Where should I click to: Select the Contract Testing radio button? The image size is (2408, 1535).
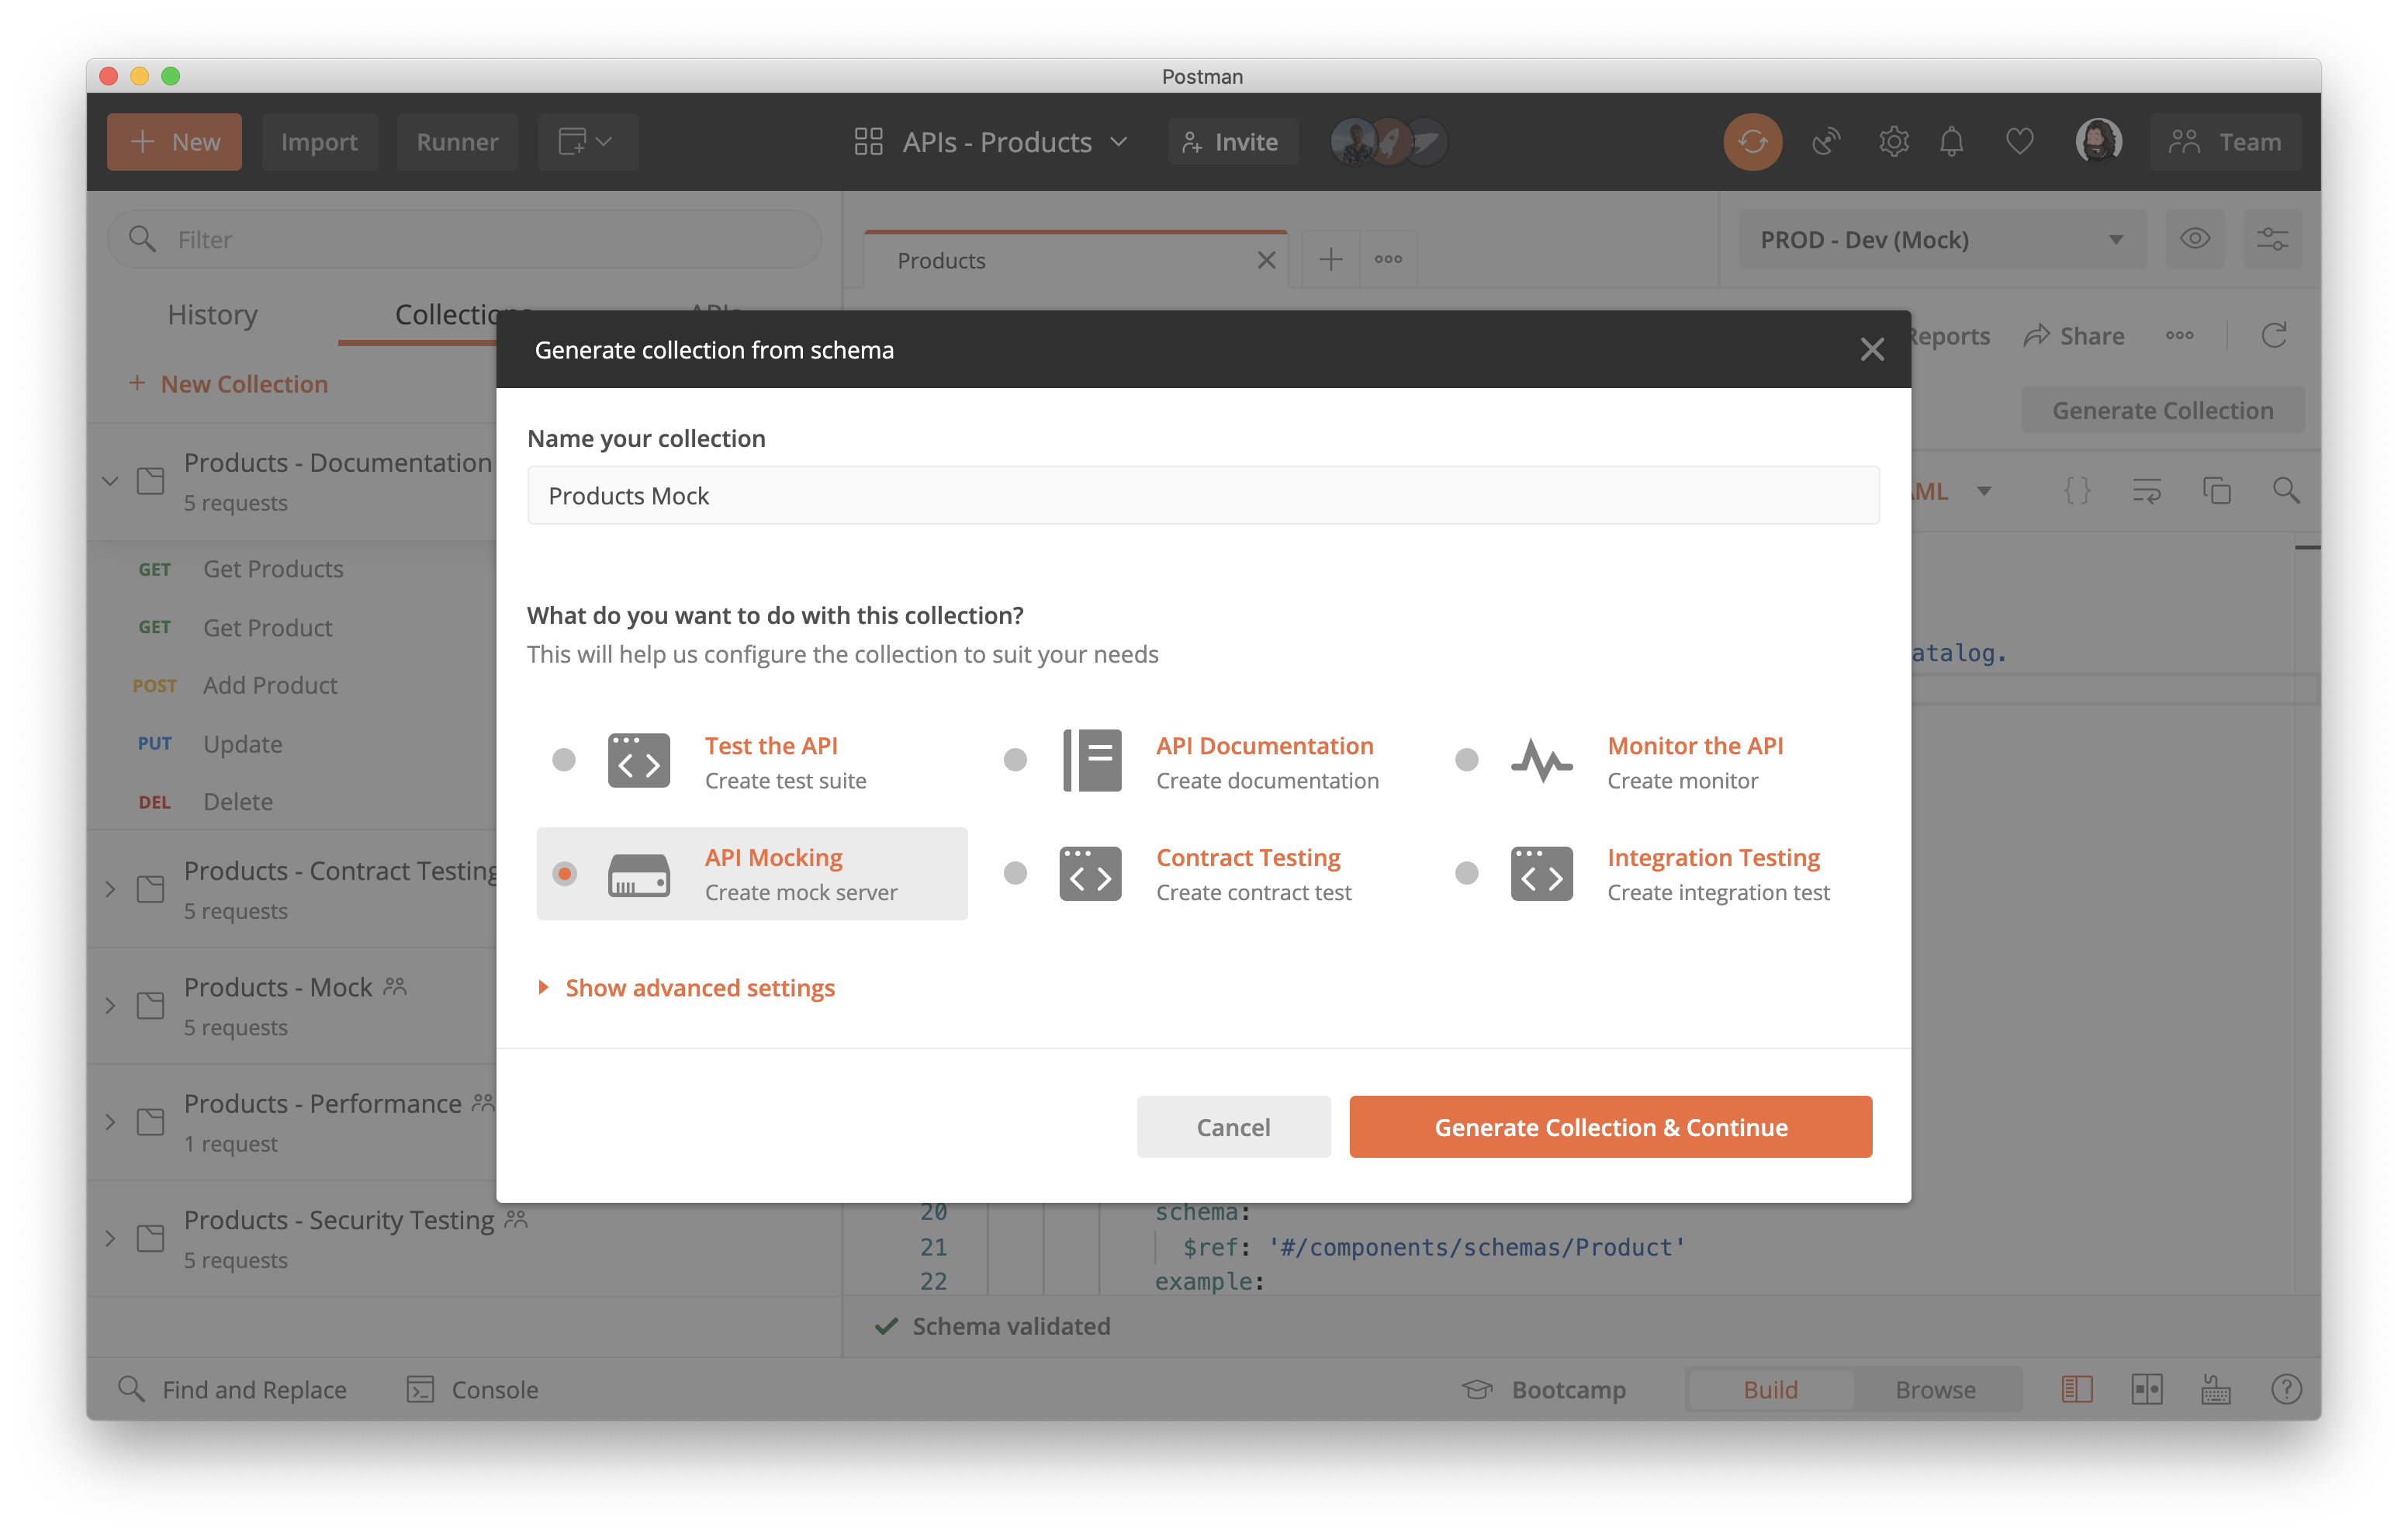[x=1015, y=874]
